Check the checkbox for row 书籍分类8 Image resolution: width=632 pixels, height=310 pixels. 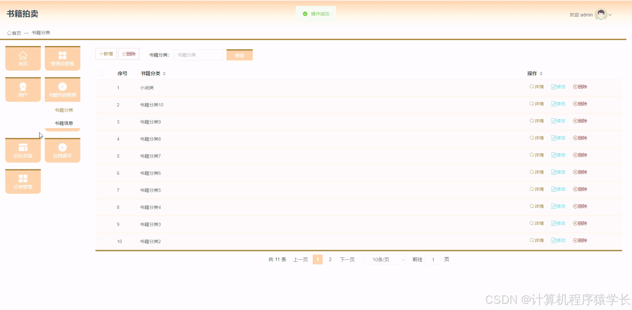[x=101, y=139]
